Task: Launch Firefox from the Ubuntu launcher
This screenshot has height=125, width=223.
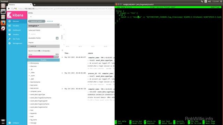Action: click(3, 23)
